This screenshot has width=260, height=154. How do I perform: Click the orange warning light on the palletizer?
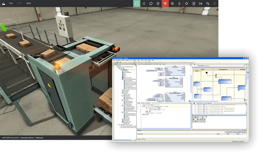[x=58, y=67]
